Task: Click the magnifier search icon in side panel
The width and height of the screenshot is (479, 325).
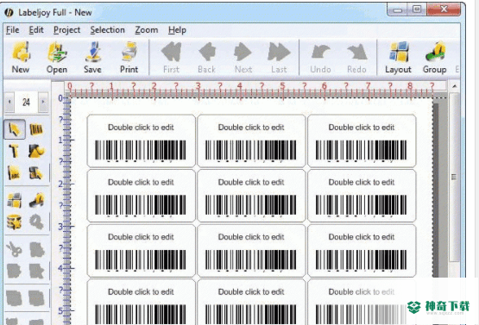Action: 36,222
